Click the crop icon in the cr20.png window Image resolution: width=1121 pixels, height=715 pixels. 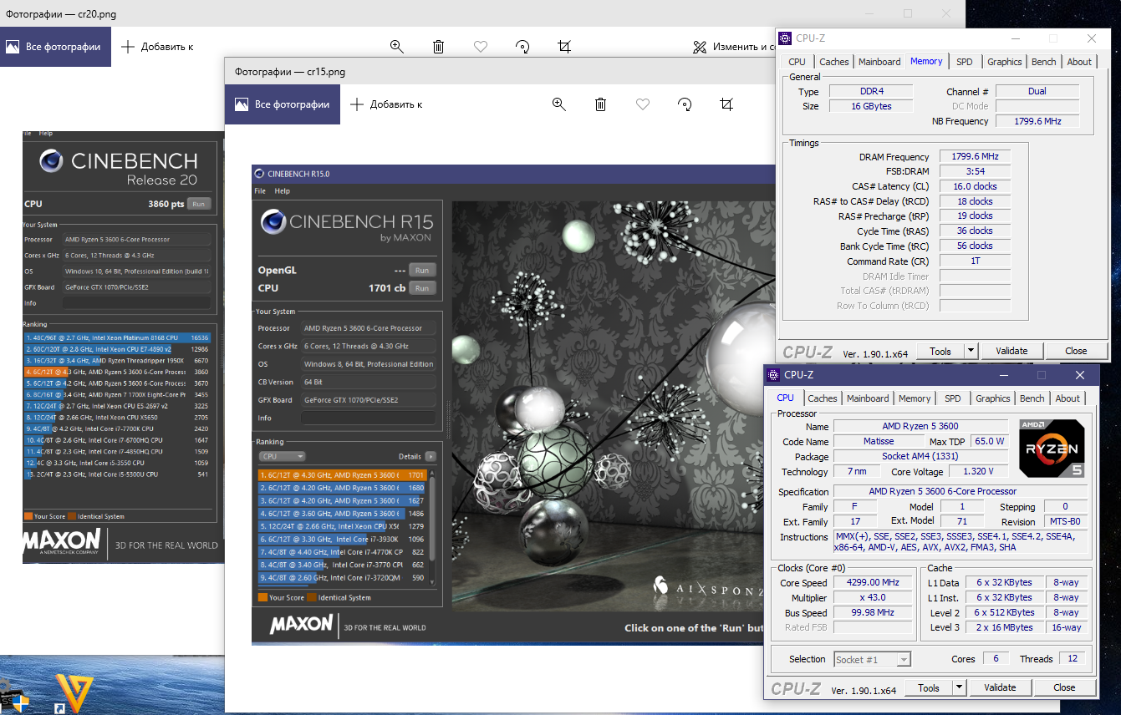pyautogui.click(x=564, y=47)
